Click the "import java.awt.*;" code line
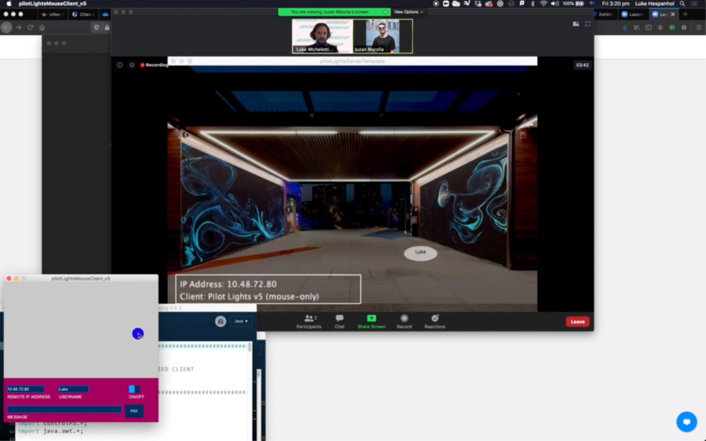This screenshot has width=706, height=441. pyautogui.click(x=50, y=431)
